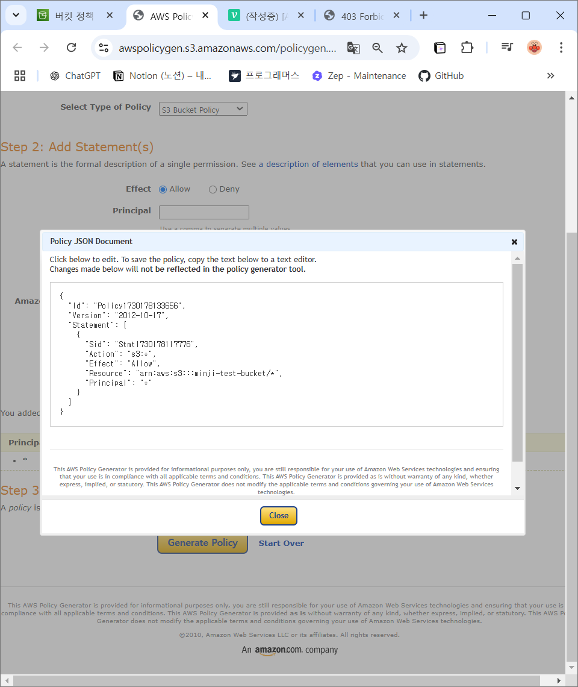Select the Deny effect radio button
The image size is (578, 687).
[x=213, y=189]
